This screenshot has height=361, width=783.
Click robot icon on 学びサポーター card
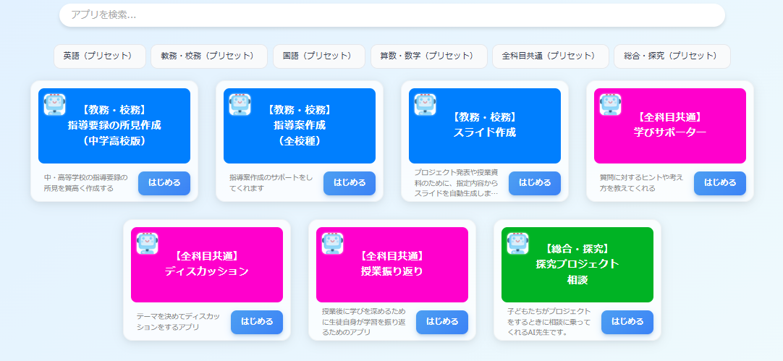[610, 105]
